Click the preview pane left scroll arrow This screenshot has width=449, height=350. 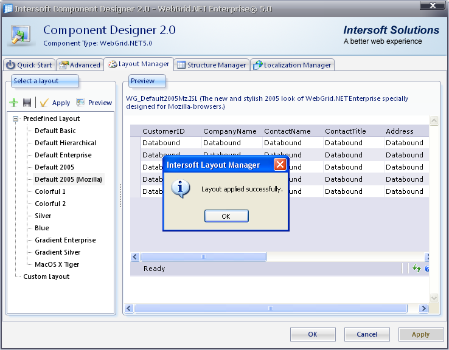pos(129,308)
